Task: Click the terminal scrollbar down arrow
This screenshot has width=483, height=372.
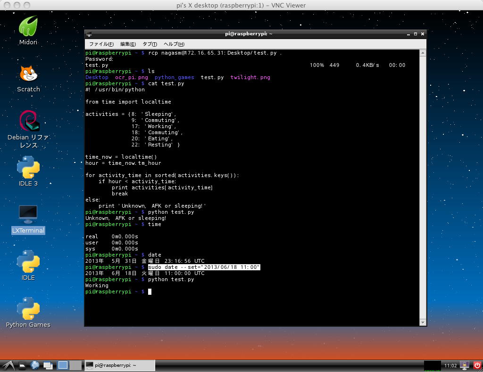Action: click(423, 322)
